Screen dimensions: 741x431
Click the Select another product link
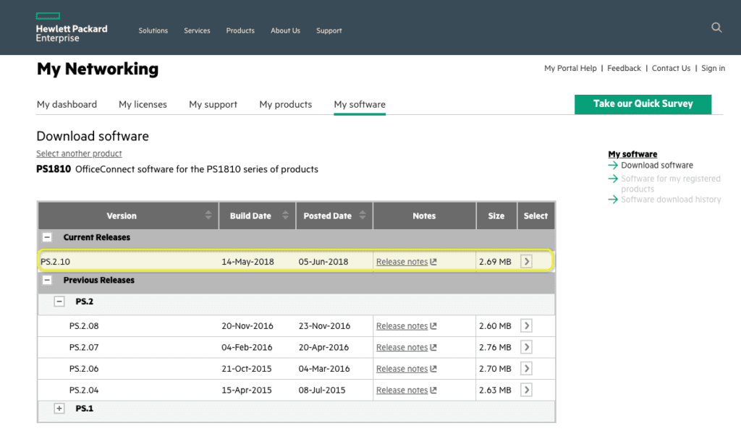pyautogui.click(x=79, y=153)
